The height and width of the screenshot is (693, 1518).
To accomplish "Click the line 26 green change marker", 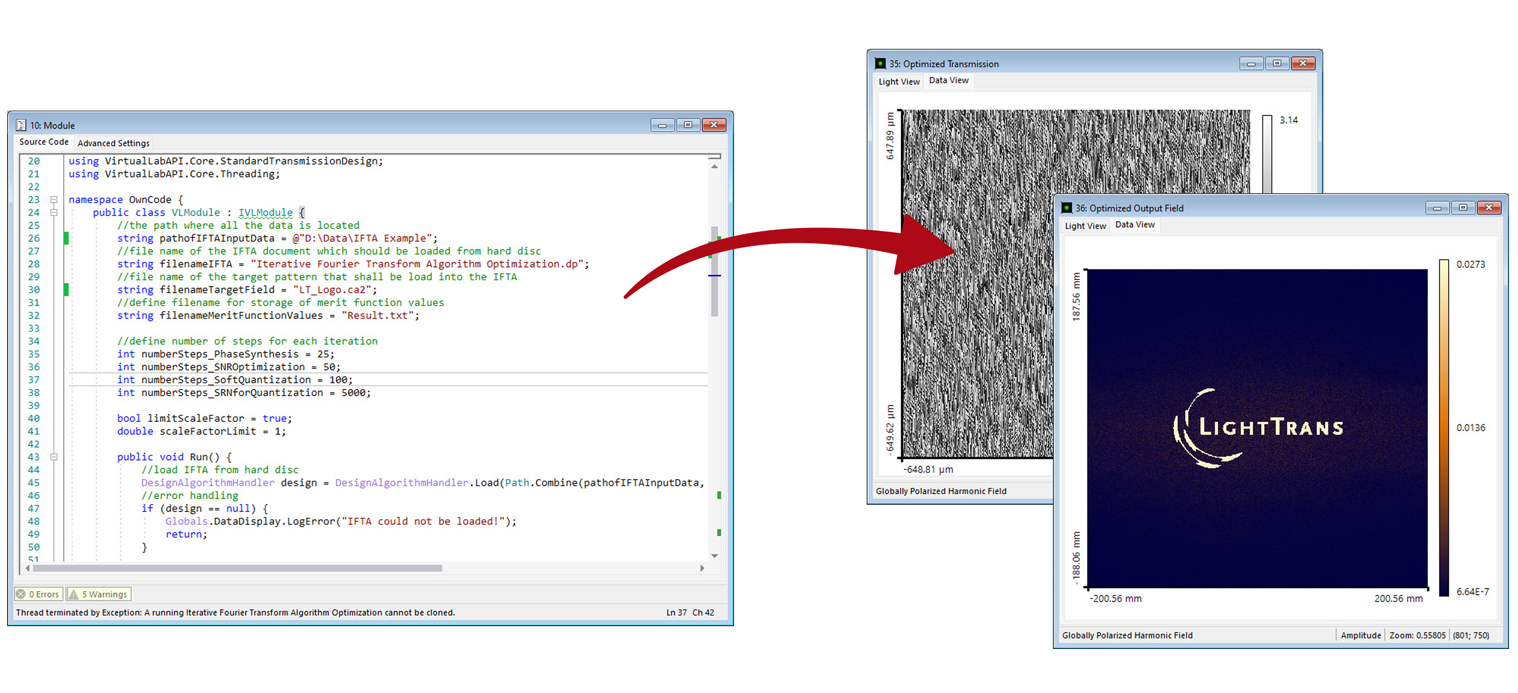I will click(66, 238).
